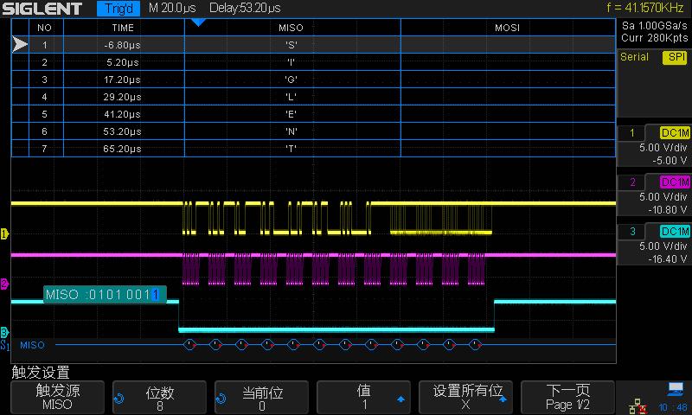This screenshot has height=415, width=692.
Task: Click the SIGLENT logo
Action: point(42,10)
